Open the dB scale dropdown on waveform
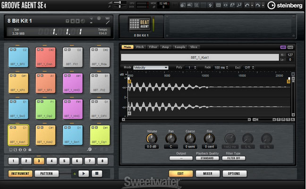Image resolution: width=306 pixels, height=189 pixels. tap(126, 74)
